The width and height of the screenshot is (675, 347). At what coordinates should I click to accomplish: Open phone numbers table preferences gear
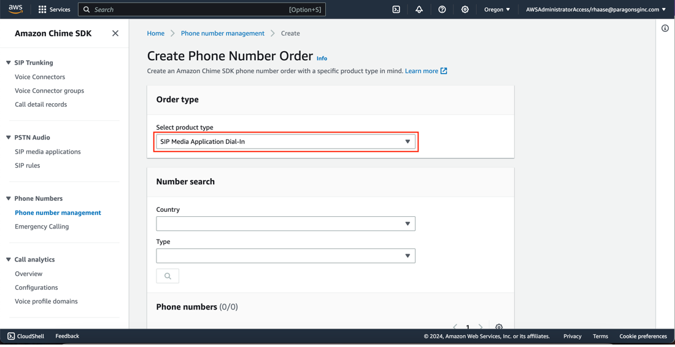point(499,327)
